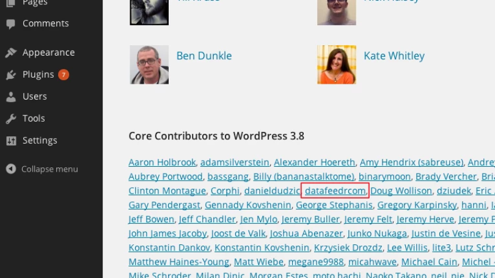Open contributor Justin de Vesine link
The width and height of the screenshot is (495, 278).
click(446, 233)
